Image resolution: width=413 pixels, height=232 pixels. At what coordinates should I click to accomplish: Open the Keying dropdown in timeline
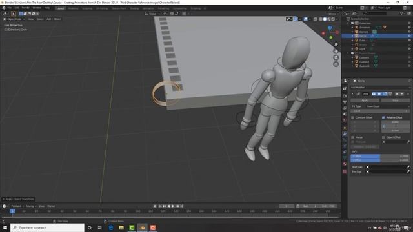(x=31, y=206)
